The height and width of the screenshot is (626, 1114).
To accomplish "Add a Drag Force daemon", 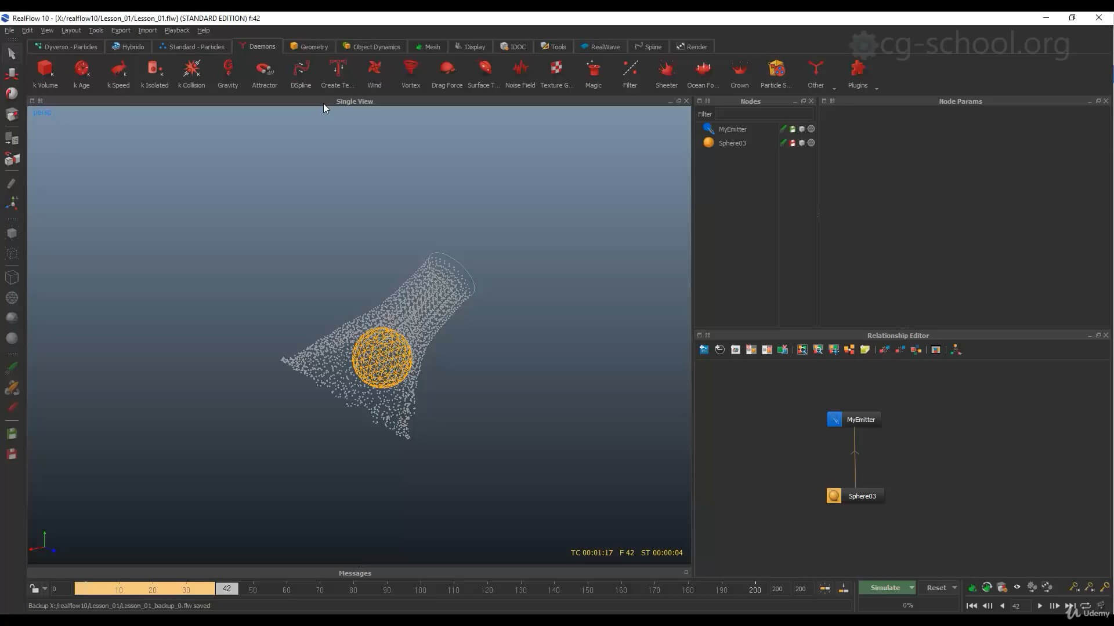I will [447, 74].
